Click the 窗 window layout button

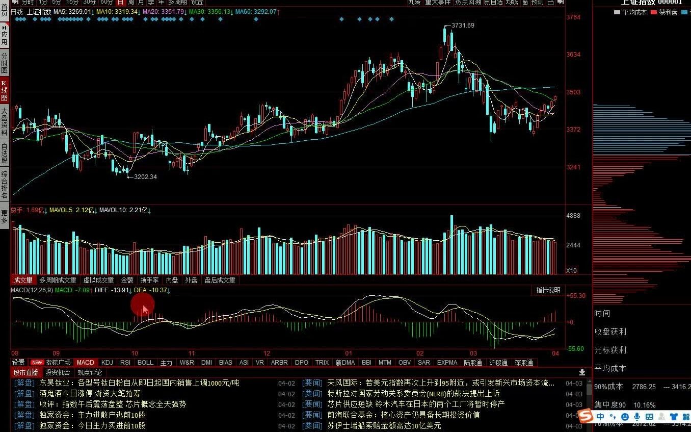(x=525, y=2)
